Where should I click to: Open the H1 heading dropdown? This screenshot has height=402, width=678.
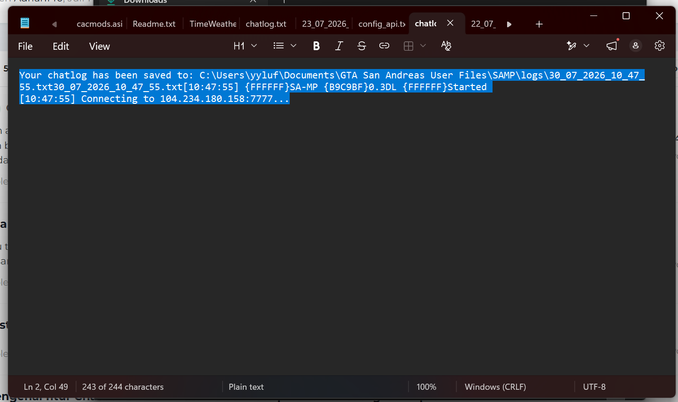245,46
